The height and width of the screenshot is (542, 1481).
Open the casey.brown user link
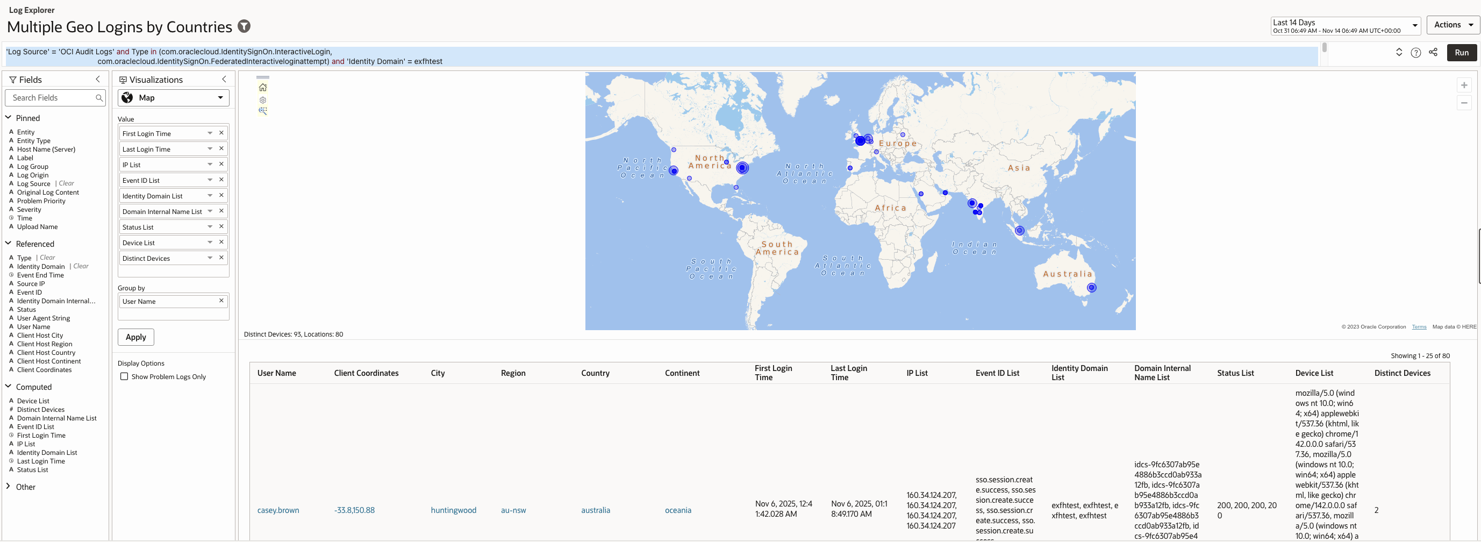(x=278, y=510)
